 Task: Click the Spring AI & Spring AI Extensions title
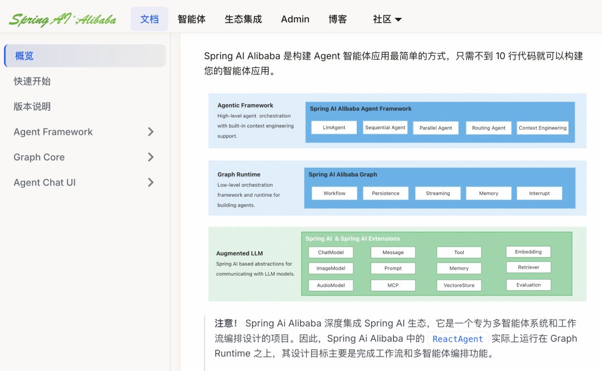pos(353,238)
